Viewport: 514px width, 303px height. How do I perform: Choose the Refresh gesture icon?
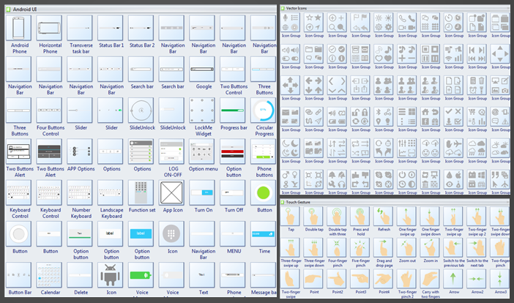(384, 217)
